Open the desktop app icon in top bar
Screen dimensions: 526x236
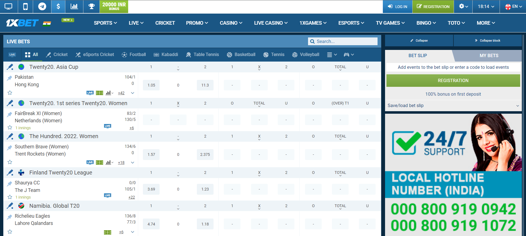[x=9, y=6]
